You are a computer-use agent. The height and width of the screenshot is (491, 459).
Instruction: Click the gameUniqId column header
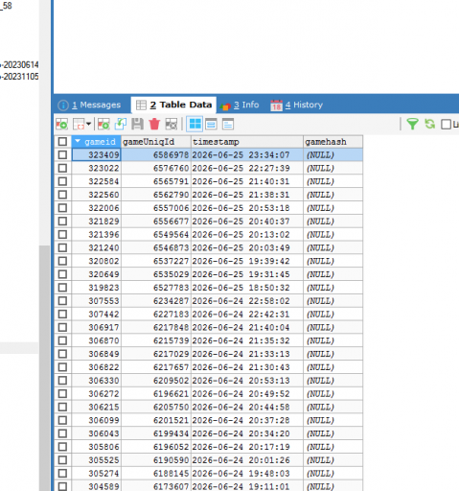click(156, 142)
